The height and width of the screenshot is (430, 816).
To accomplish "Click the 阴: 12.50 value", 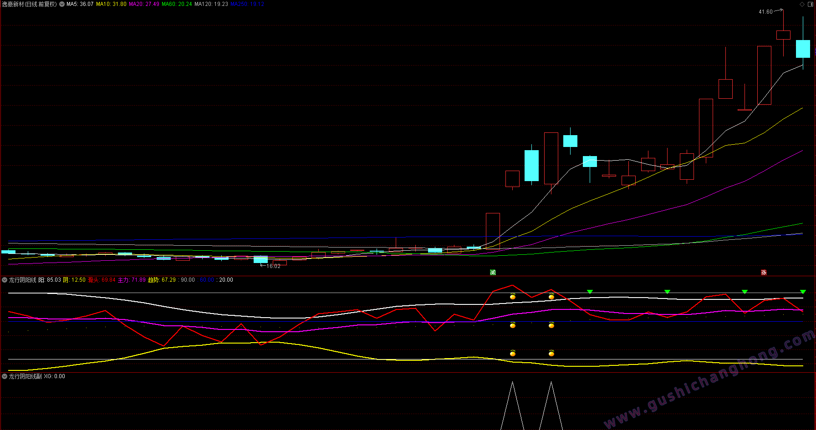I will pyautogui.click(x=74, y=280).
